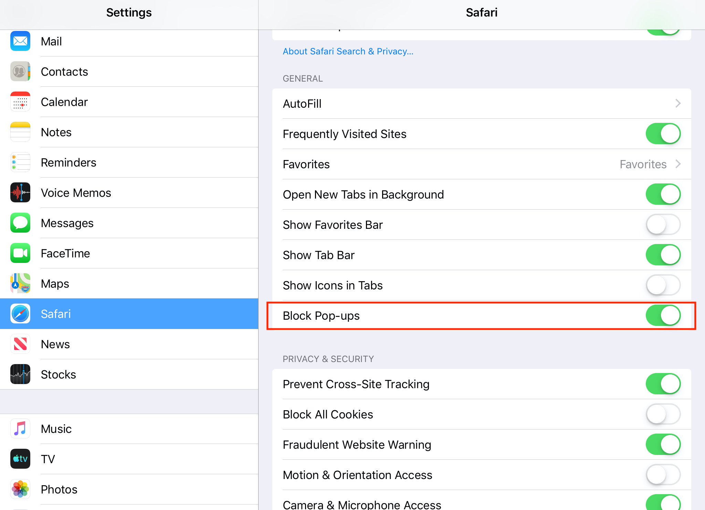This screenshot has height=510, width=705.
Task: Open the FaceTime camera icon
Action: point(20,253)
